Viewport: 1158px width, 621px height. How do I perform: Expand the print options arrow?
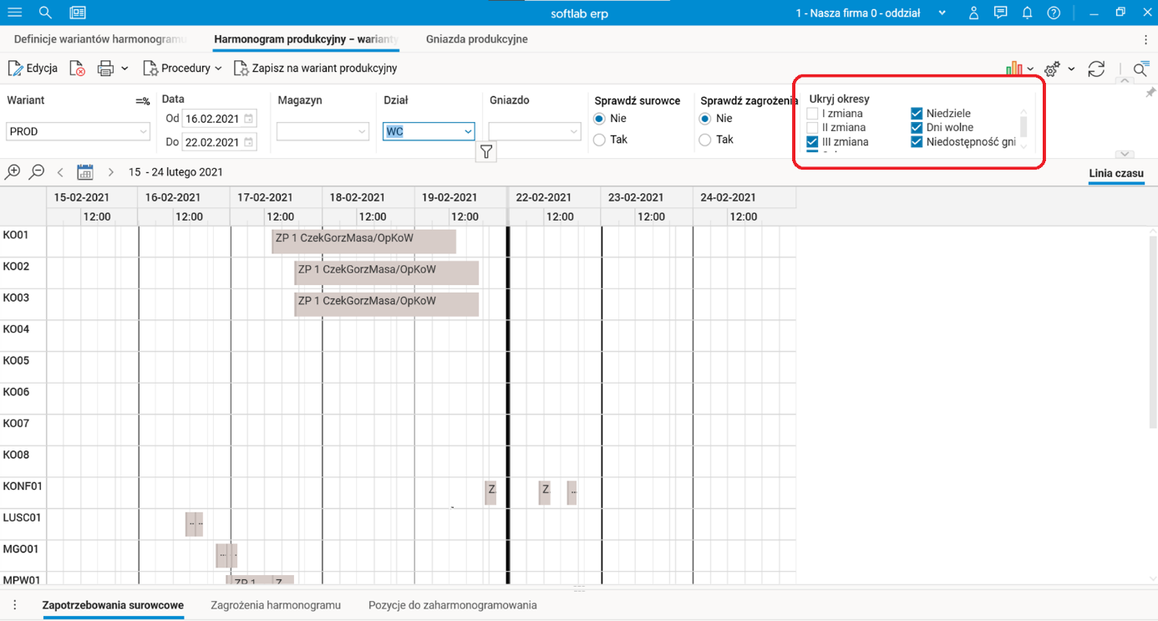[124, 69]
